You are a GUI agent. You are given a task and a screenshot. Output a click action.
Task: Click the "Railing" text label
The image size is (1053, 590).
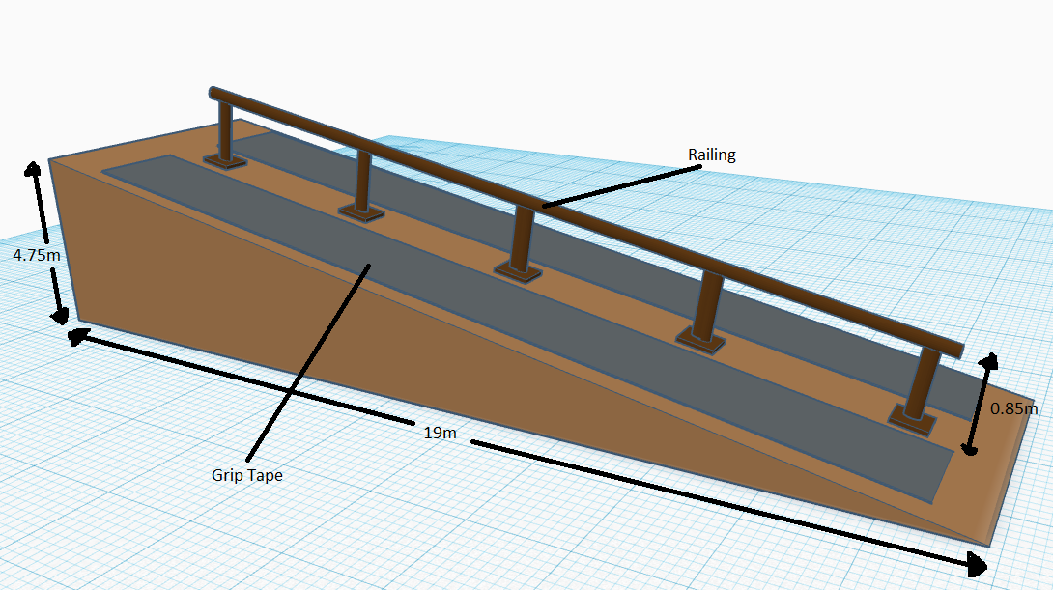point(711,155)
